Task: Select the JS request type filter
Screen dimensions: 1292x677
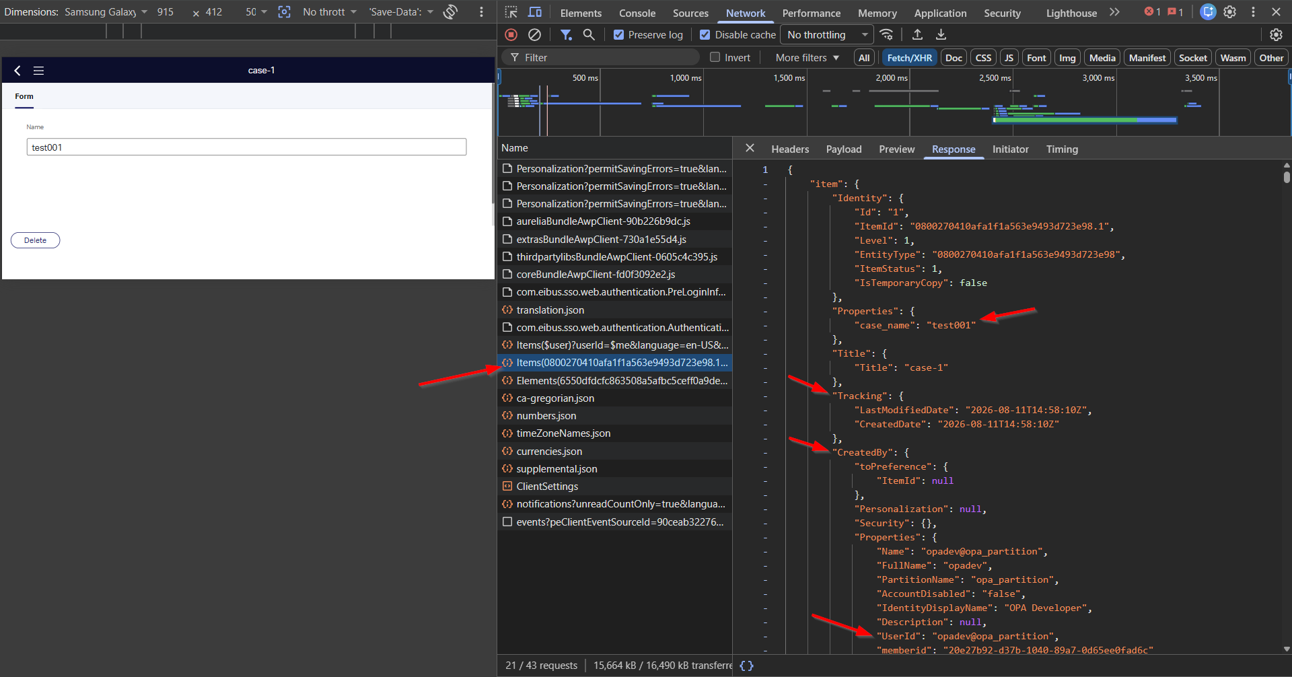Action: (x=1008, y=58)
